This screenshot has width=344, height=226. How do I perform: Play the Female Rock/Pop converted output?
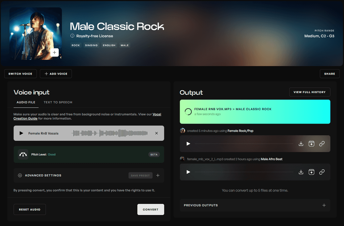(x=188, y=143)
